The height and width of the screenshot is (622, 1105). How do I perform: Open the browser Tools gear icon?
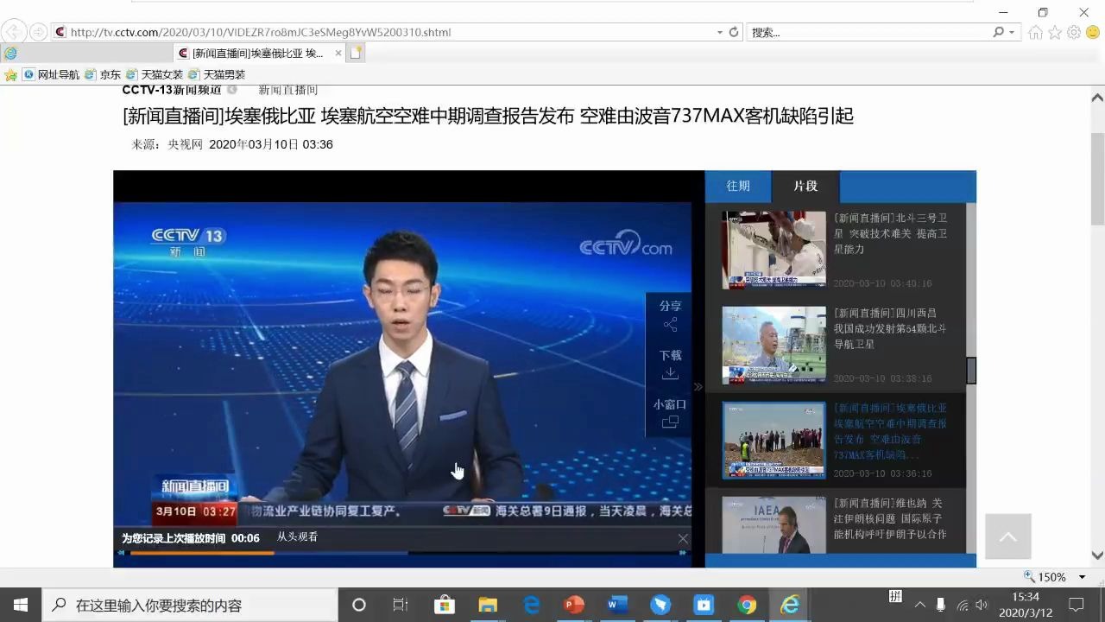(1073, 32)
